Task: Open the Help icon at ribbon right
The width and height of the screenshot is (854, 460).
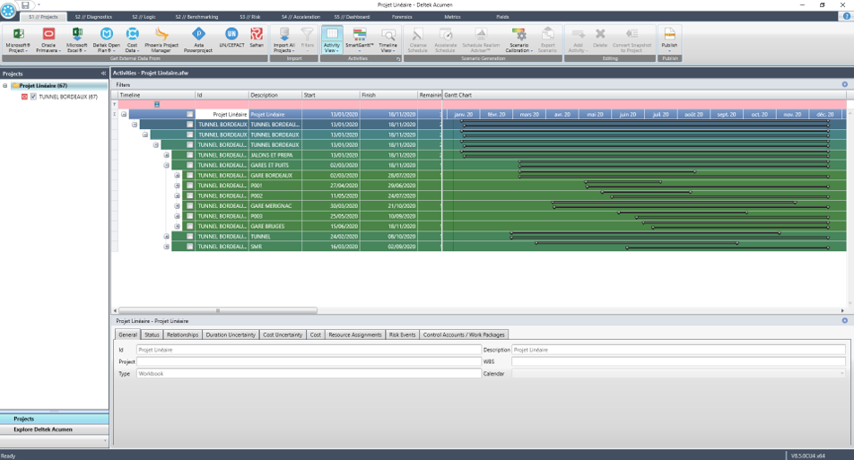Action: tap(847, 16)
